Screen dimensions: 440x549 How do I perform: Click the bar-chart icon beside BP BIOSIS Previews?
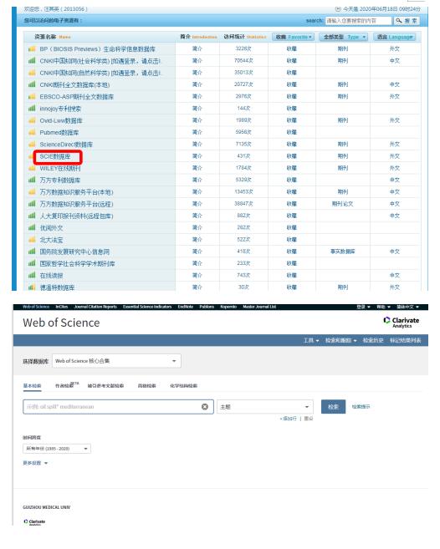[x=32, y=48]
